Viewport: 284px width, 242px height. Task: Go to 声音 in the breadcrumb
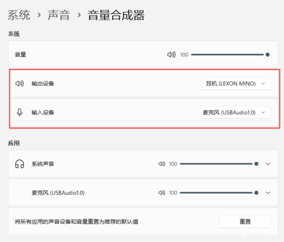(x=59, y=15)
